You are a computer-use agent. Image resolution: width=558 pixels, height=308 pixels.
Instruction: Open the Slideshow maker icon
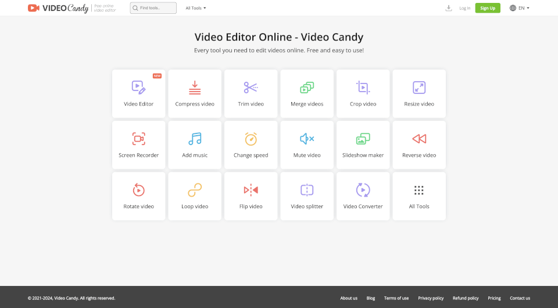363,139
